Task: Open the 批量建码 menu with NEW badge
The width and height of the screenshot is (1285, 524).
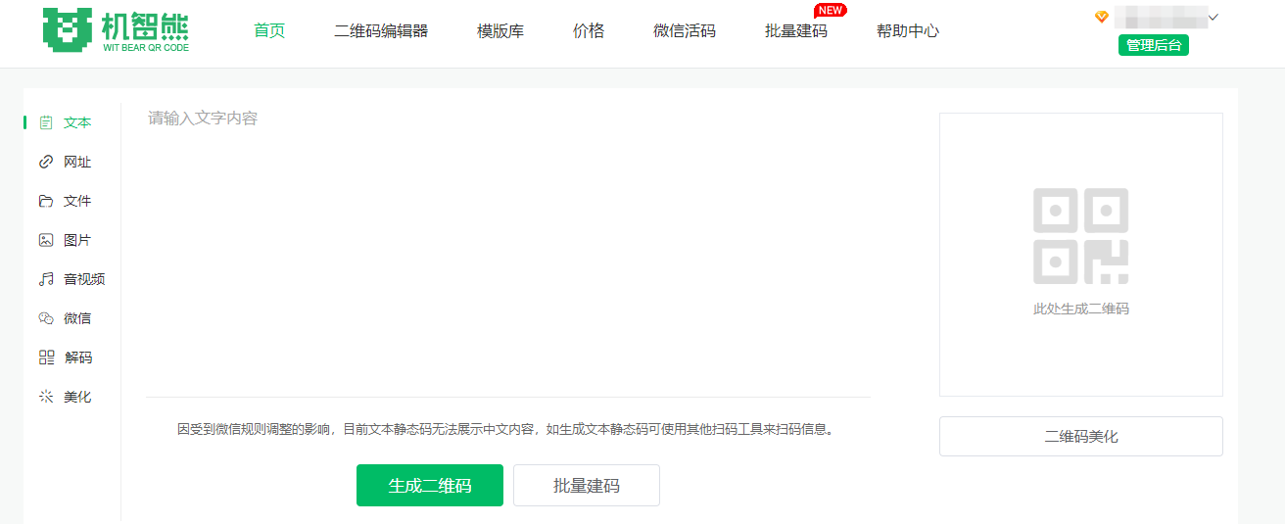Action: [796, 30]
